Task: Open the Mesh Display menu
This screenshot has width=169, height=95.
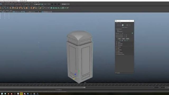Action: coord(8,2)
